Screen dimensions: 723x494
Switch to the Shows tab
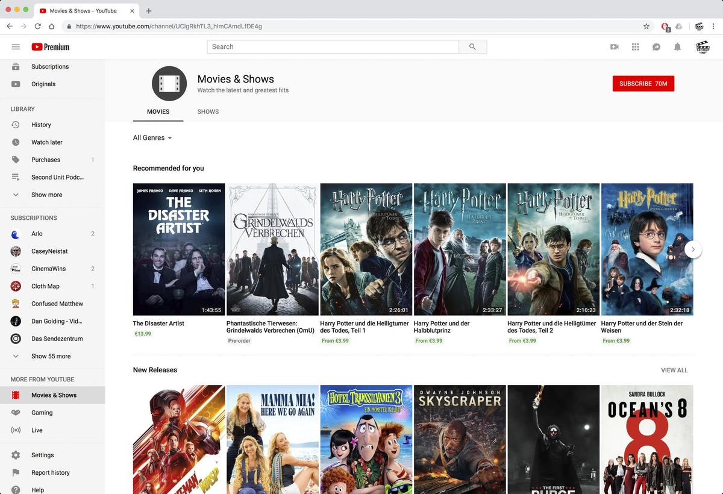[208, 111]
